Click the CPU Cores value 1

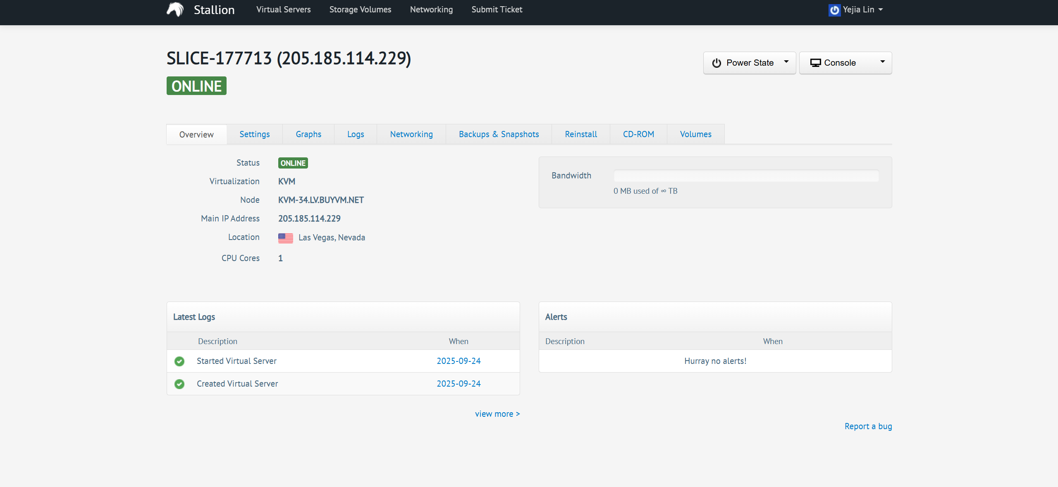click(x=280, y=259)
